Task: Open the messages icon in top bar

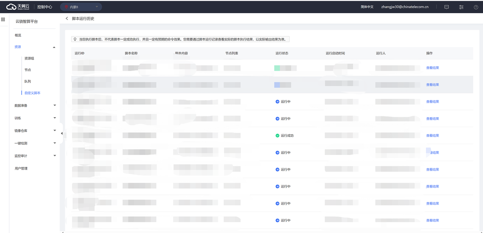Action: click(x=447, y=7)
